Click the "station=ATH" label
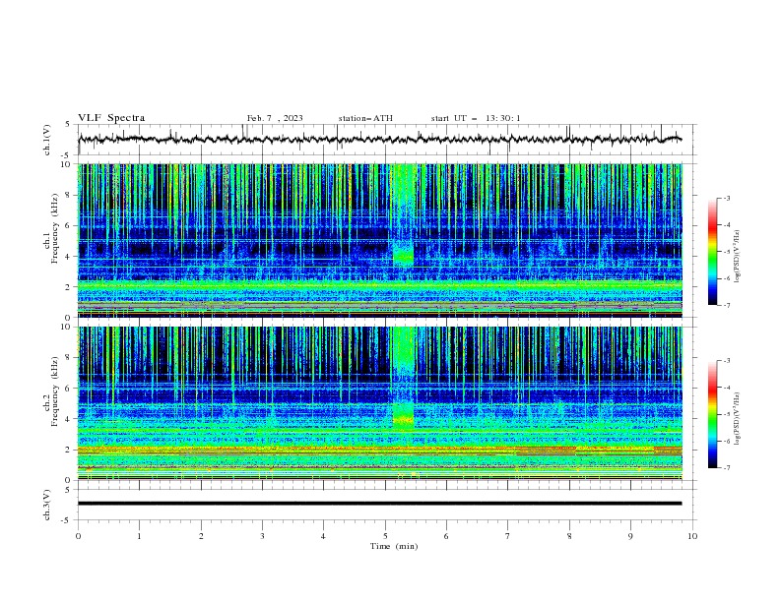 (365, 118)
